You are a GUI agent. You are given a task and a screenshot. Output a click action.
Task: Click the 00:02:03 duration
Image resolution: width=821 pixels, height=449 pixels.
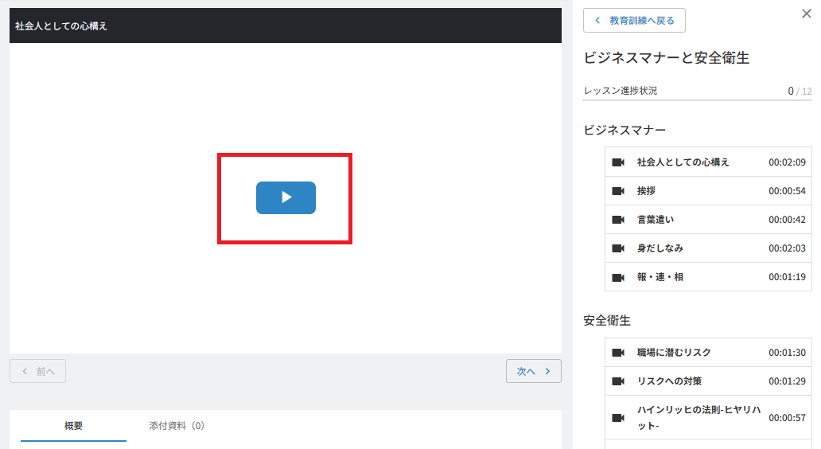click(787, 248)
